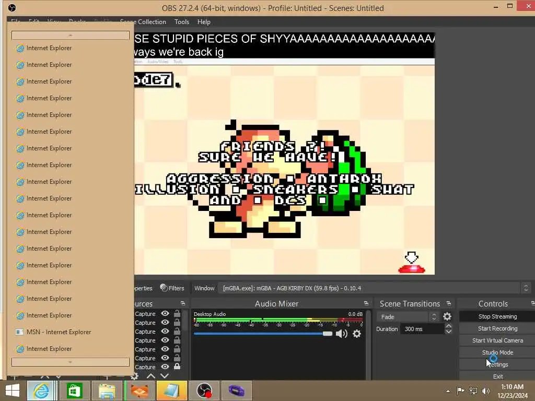
Task: Toggle the lock on the fifth Capture row
Action: click(177, 349)
